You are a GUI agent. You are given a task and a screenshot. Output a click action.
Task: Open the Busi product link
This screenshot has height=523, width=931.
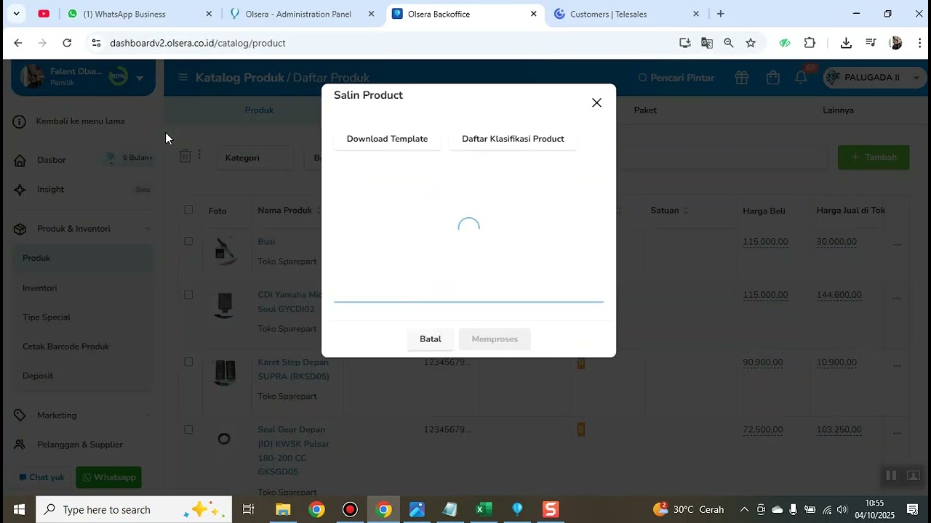[x=266, y=242]
